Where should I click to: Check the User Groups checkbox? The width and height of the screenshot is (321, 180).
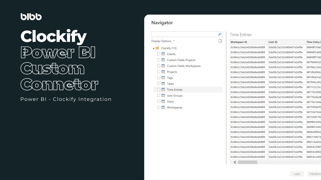tap(158, 95)
